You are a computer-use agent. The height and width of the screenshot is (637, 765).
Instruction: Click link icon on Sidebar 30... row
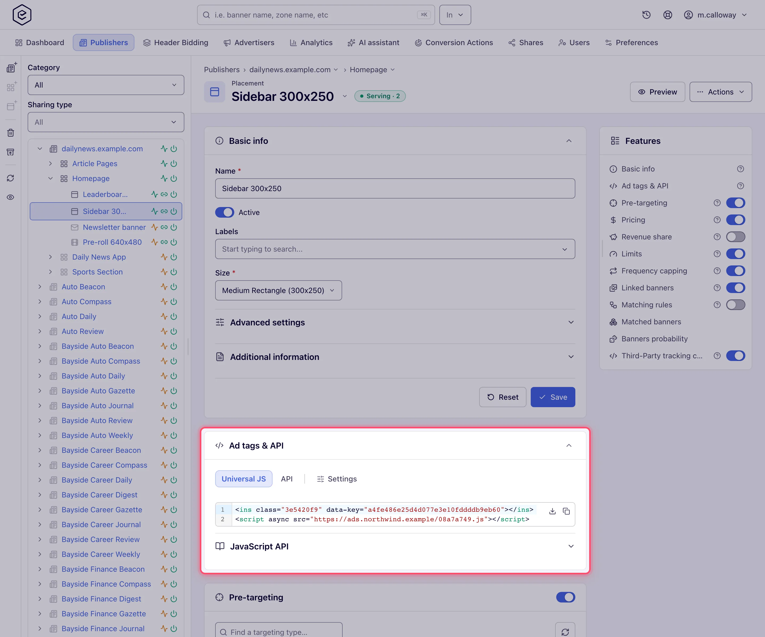[164, 211]
